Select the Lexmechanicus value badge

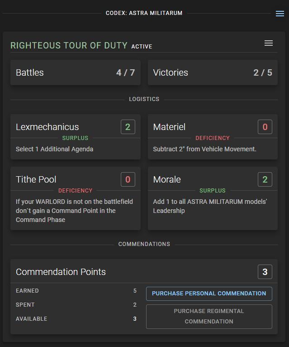(128, 127)
